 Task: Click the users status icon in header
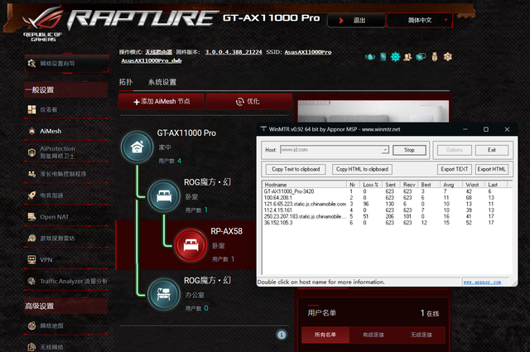(407, 57)
